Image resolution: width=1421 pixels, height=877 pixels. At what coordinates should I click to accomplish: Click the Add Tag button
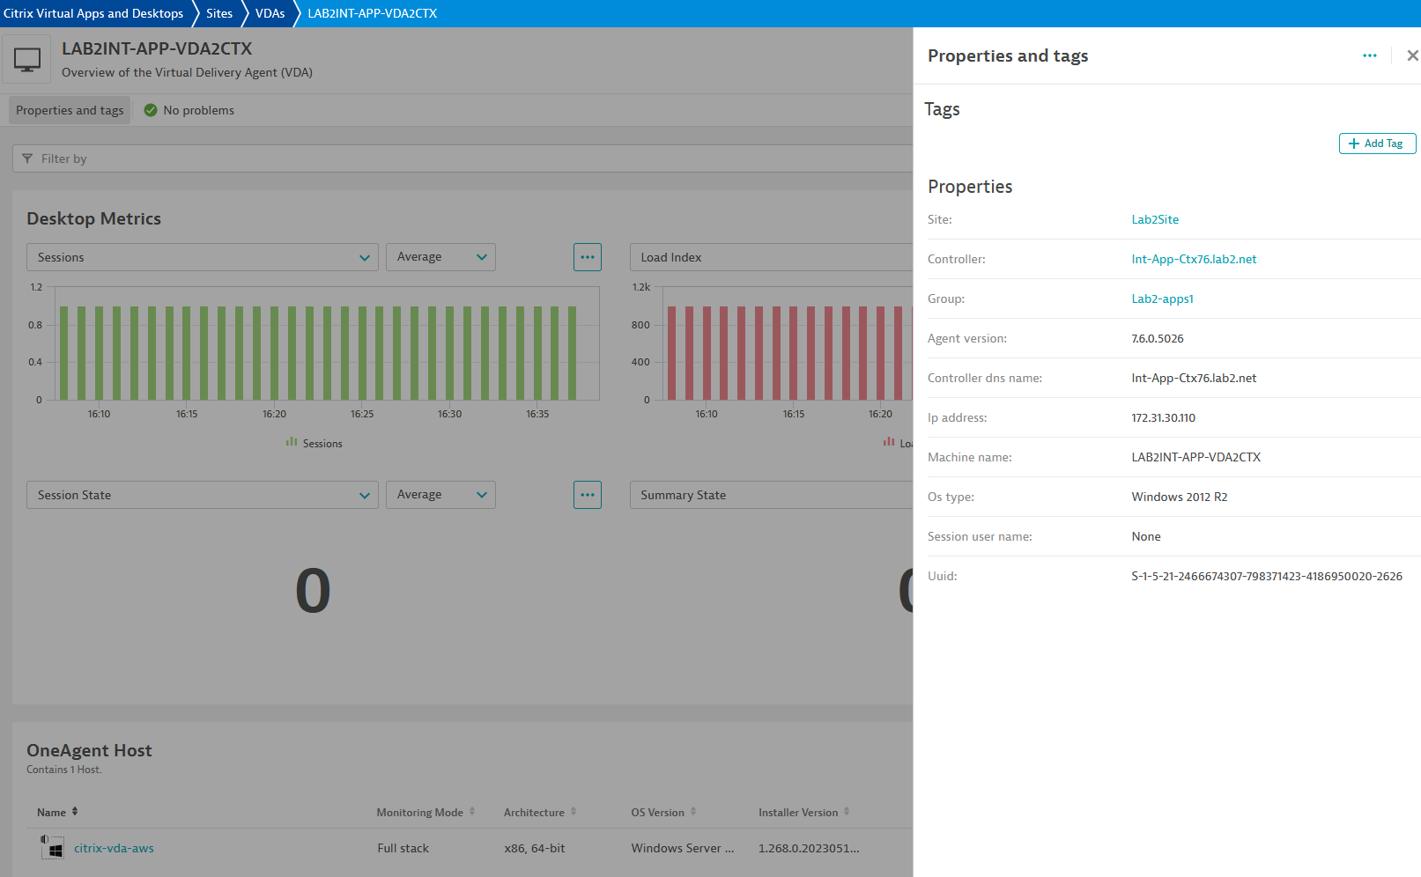pyautogui.click(x=1377, y=144)
